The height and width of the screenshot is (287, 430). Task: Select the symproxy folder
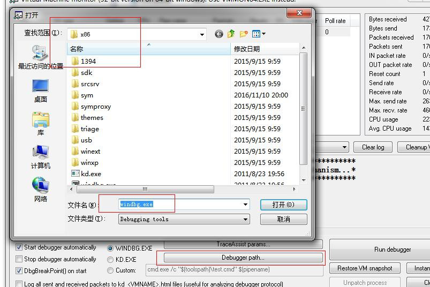tap(95, 107)
